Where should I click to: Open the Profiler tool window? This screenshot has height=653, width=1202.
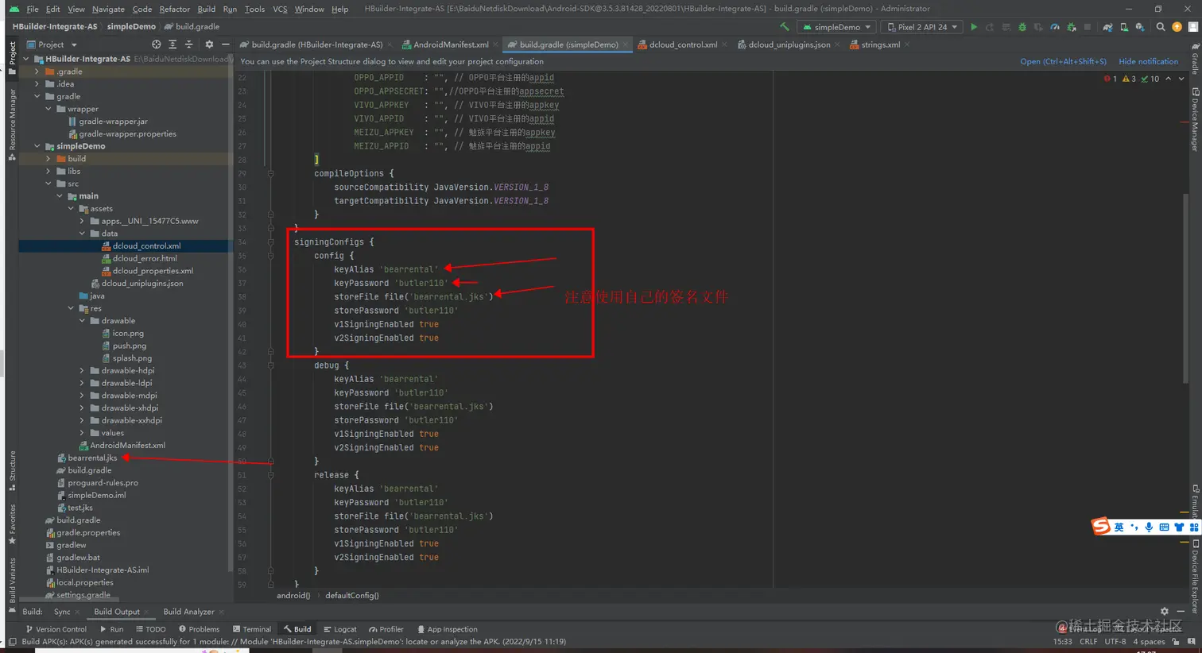pyautogui.click(x=386, y=629)
